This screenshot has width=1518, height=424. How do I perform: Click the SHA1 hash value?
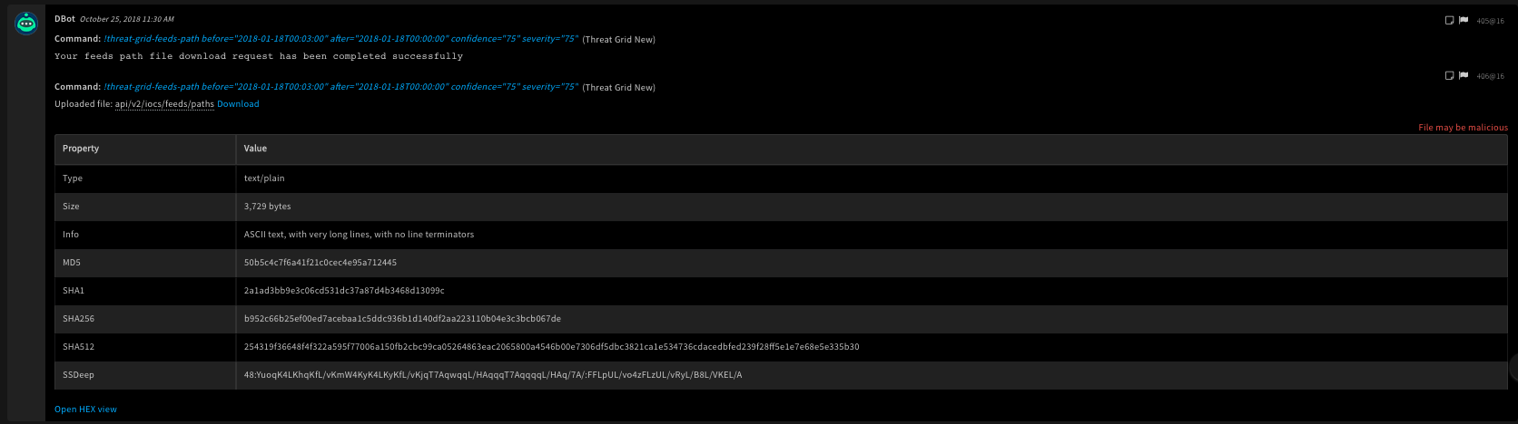tap(344, 291)
